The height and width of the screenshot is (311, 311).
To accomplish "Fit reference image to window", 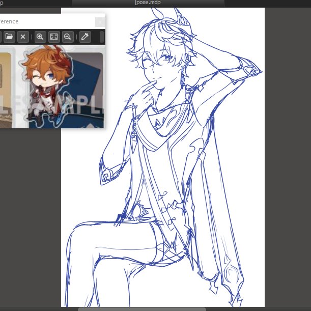I will pyautogui.click(x=54, y=37).
